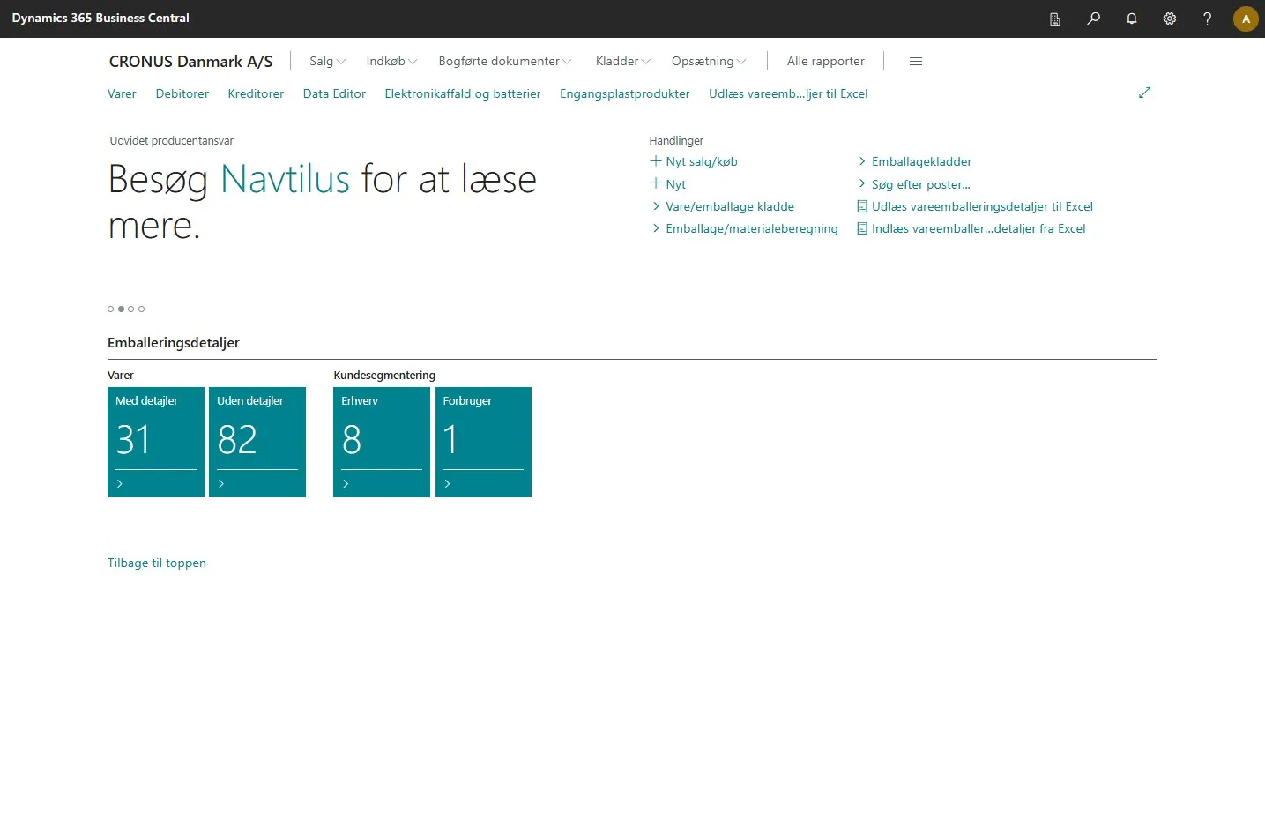
Task: Open the Erhverv tile showing 8
Action: [382, 442]
